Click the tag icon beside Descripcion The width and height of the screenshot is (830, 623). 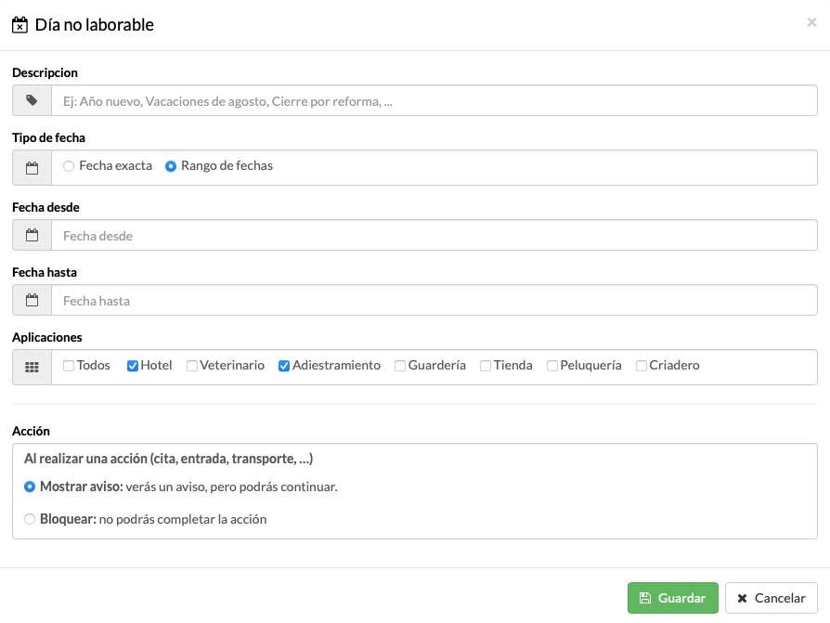[32, 100]
